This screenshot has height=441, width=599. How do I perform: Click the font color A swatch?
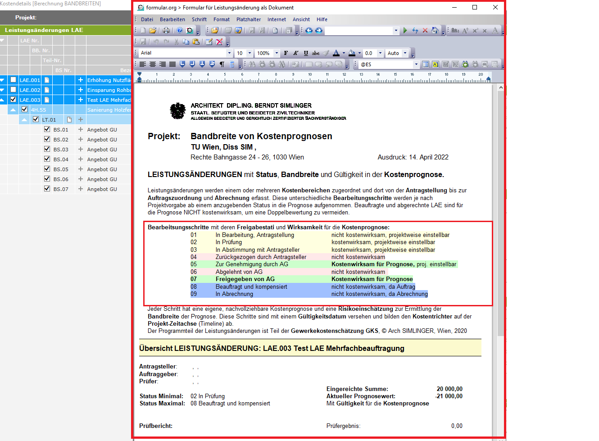point(336,53)
